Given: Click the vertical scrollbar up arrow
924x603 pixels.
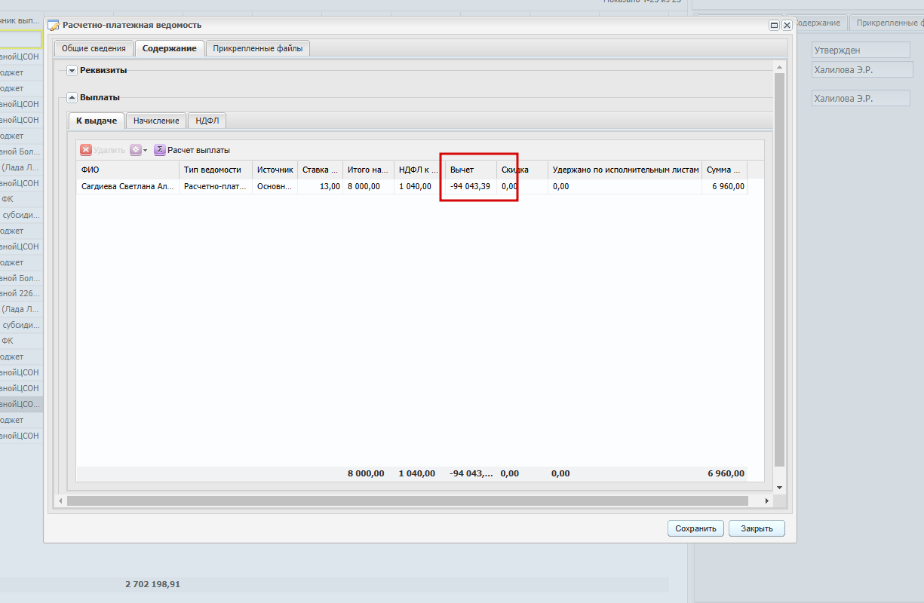Looking at the screenshot, I should pyautogui.click(x=779, y=68).
